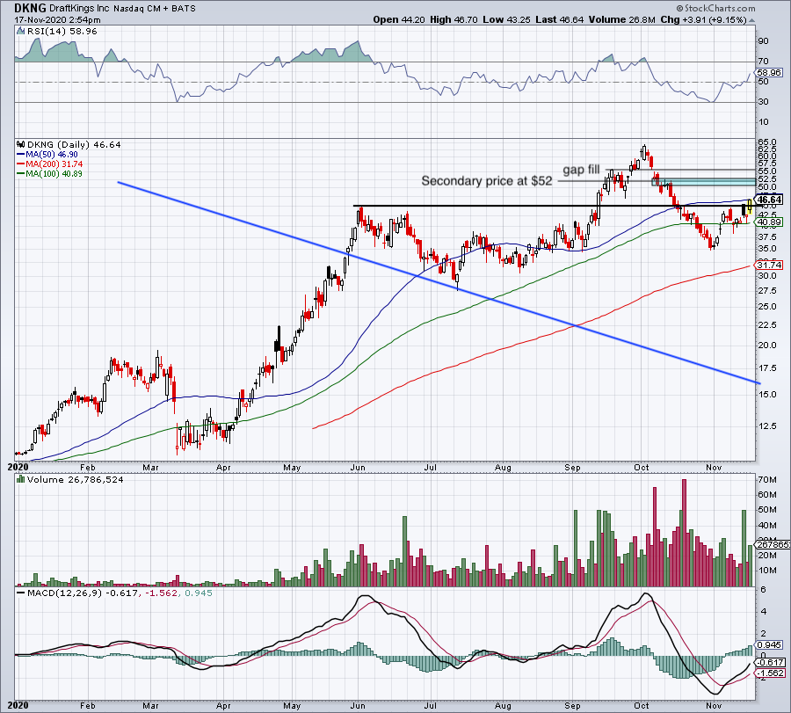
Task: Click the High 46.70 value
Action: [454, 19]
